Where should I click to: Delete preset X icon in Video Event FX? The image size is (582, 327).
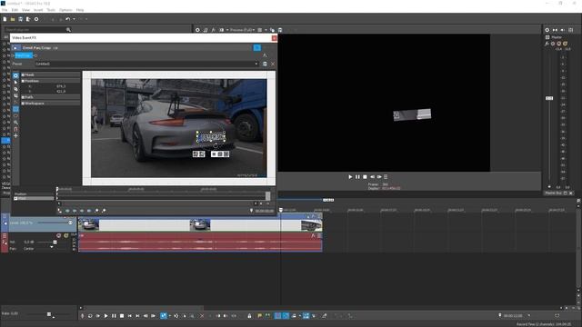[x=273, y=64]
